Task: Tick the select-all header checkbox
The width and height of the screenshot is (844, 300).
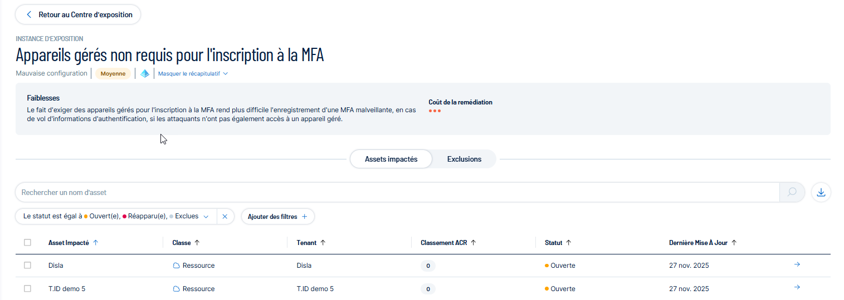Action: click(x=28, y=243)
